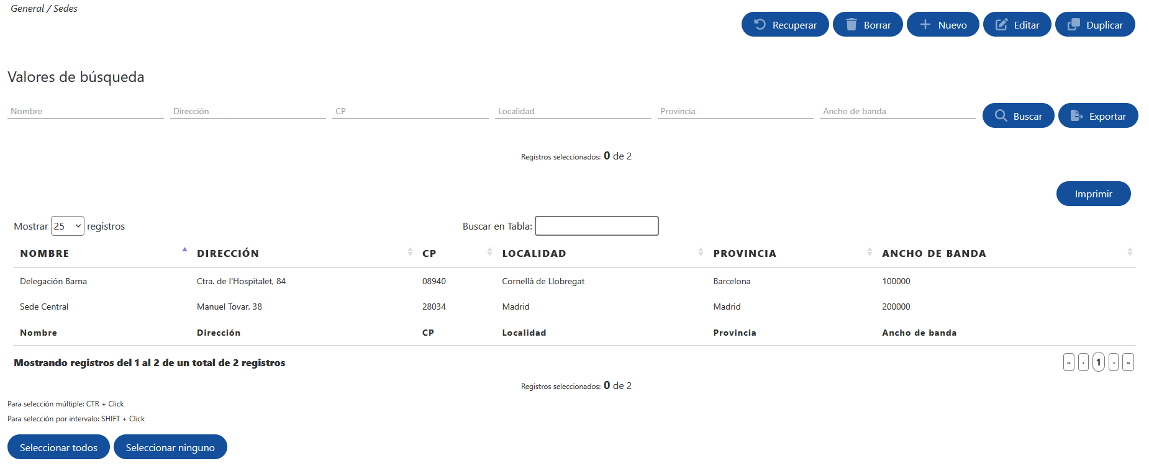
Task: Click the Seleccionar ninguno button
Action: [170, 447]
